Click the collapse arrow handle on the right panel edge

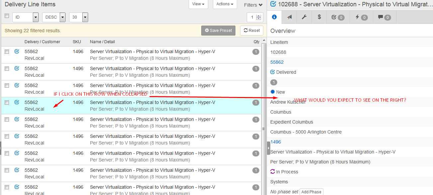(x=268, y=148)
